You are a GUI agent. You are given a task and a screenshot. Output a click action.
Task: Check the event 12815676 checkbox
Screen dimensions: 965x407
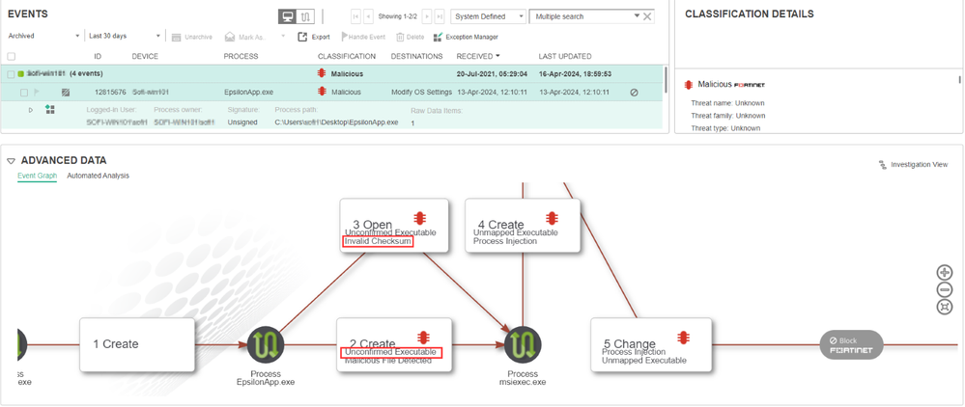[x=24, y=93]
